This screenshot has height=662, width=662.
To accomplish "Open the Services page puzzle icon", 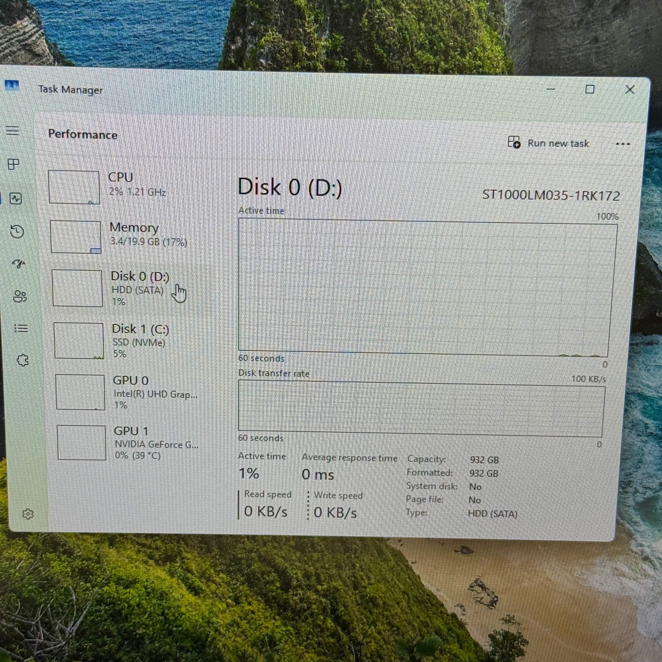I will (x=23, y=360).
